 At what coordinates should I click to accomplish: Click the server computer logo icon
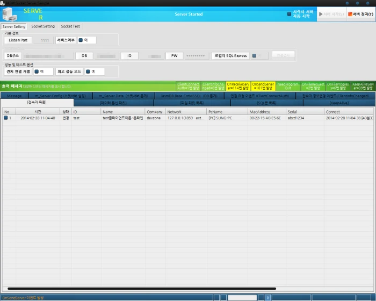tap(10, 14)
